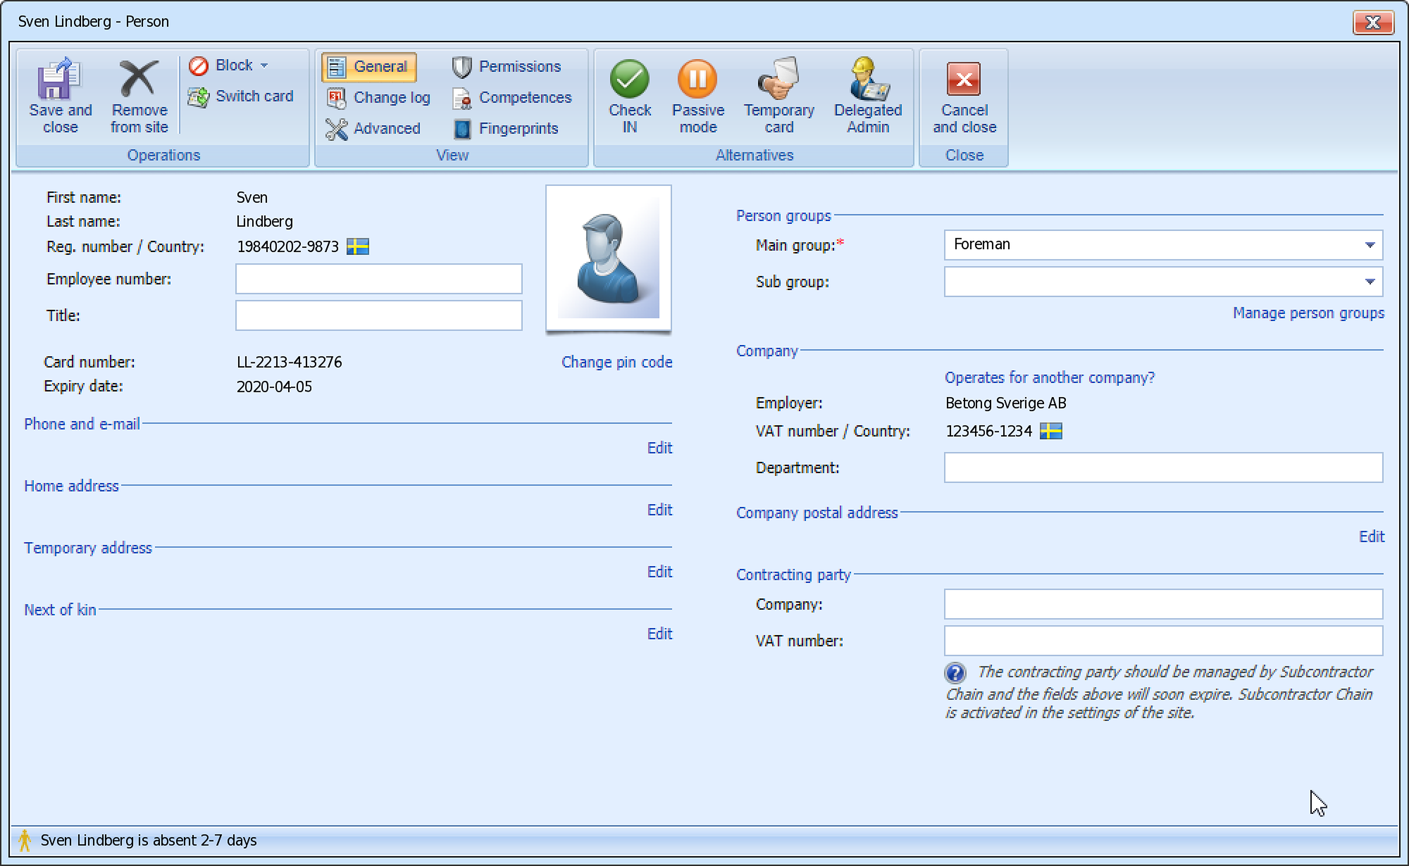Click the Employee number field
The height and width of the screenshot is (866, 1409).
click(x=379, y=279)
